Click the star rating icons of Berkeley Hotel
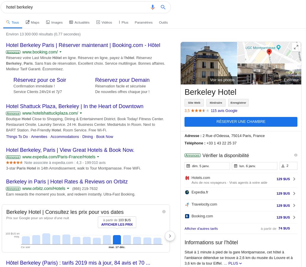This screenshot has width=306, height=267. coord(200,111)
